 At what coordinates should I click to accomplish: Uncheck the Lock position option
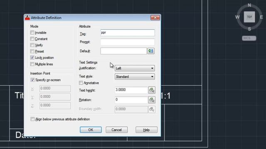click(32, 58)
